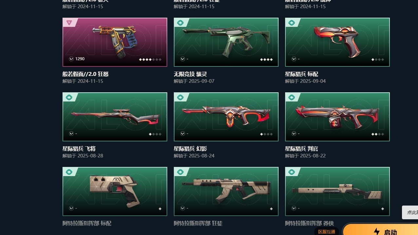Click the green tier badge on 无限竞技 骇灵 card
The image size is (418, 235).
point(180,23)
